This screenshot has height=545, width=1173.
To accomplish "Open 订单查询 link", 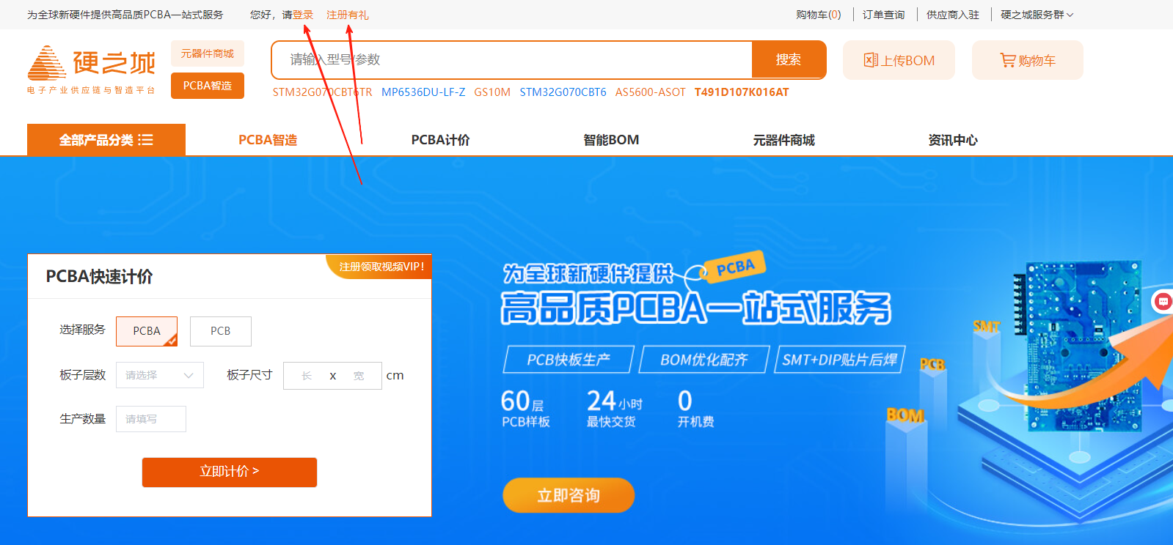I will pos(884,15).
